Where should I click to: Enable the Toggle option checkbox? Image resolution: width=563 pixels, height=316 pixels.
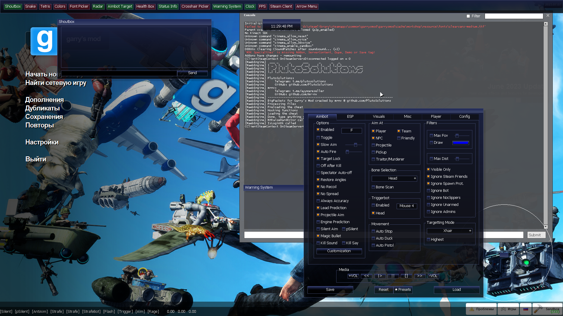(x=318, y=137)
